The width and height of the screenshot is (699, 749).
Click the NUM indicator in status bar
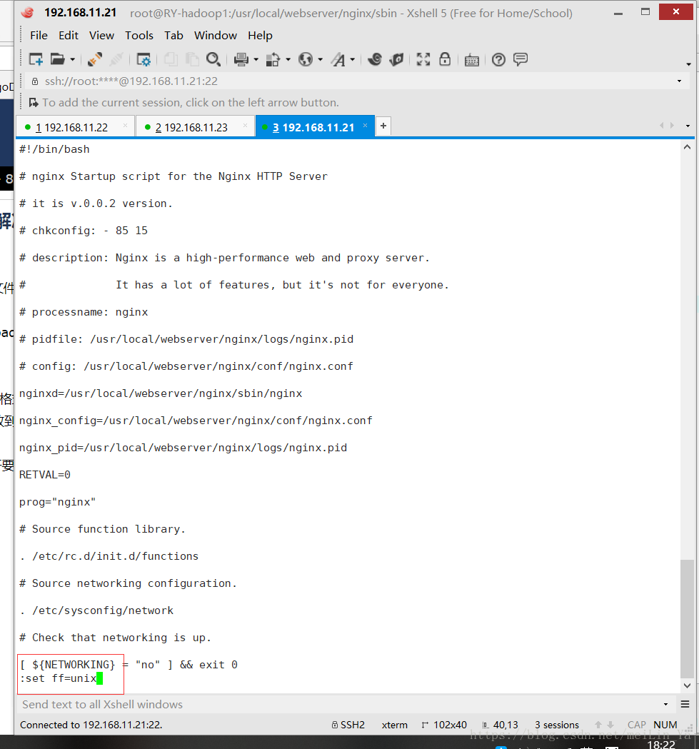665,725
